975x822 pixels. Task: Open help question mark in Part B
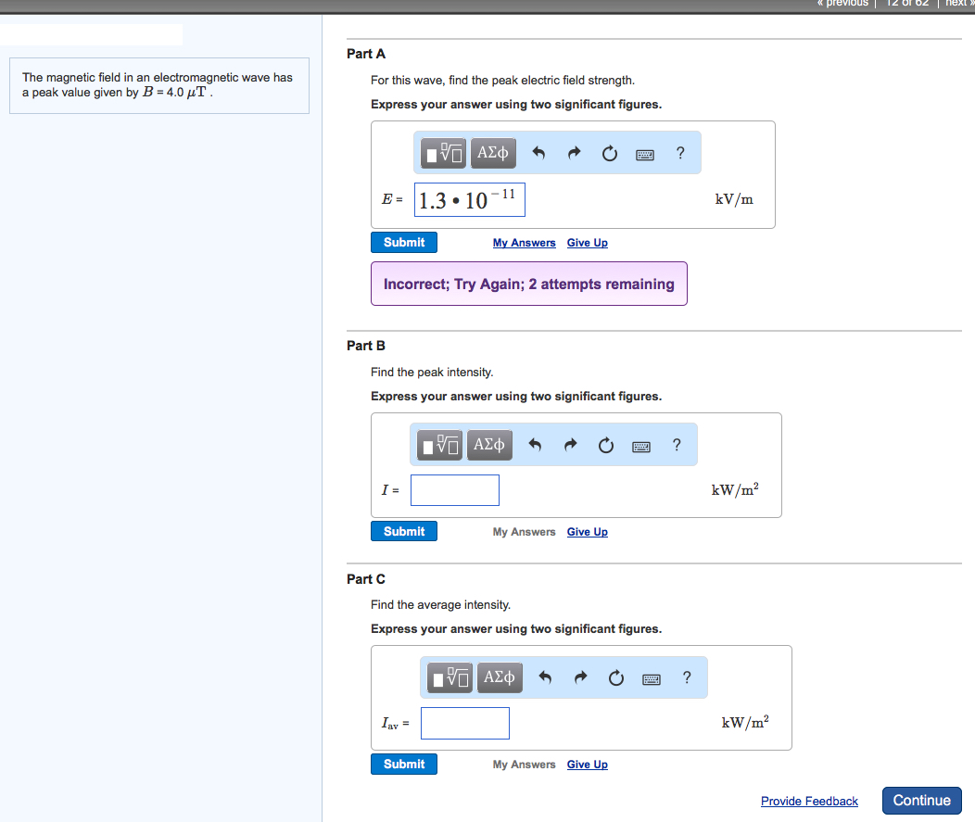click(x=677, y=445)
